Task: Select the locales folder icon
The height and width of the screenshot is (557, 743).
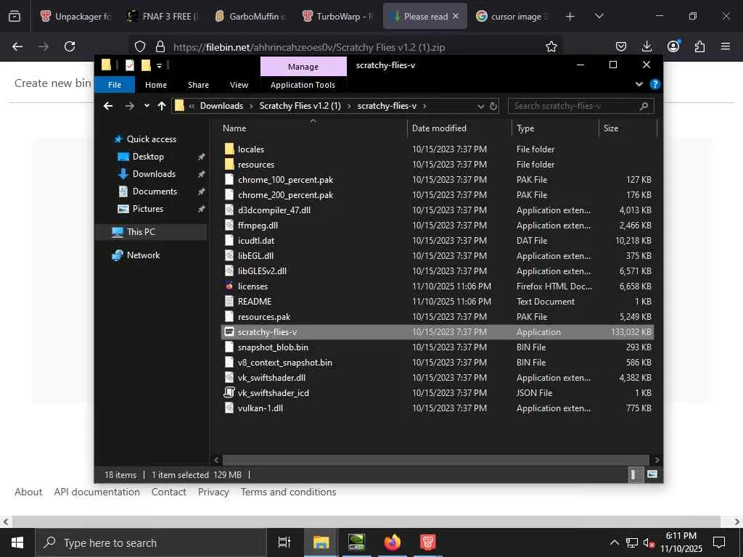Action: click(229, 149)
